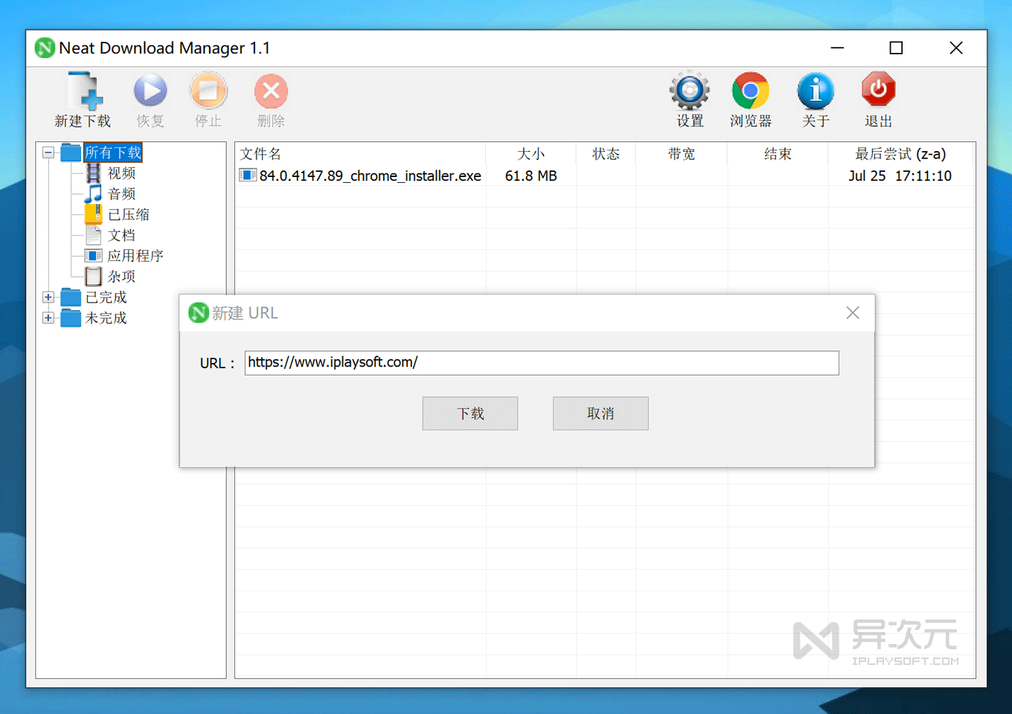Click the New Download (新建下载) toolbar icon
This screenshot has width=1012, height=714.
point(83,92)
